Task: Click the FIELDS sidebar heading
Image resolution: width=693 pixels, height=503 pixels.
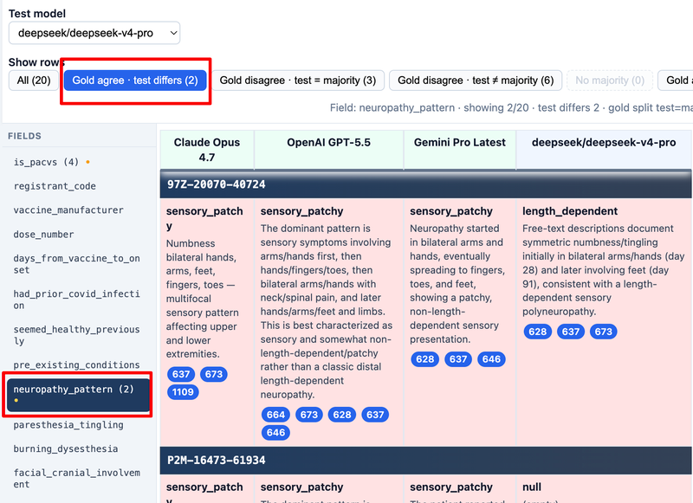Action: pyautogui.click(x=25, y=136)
